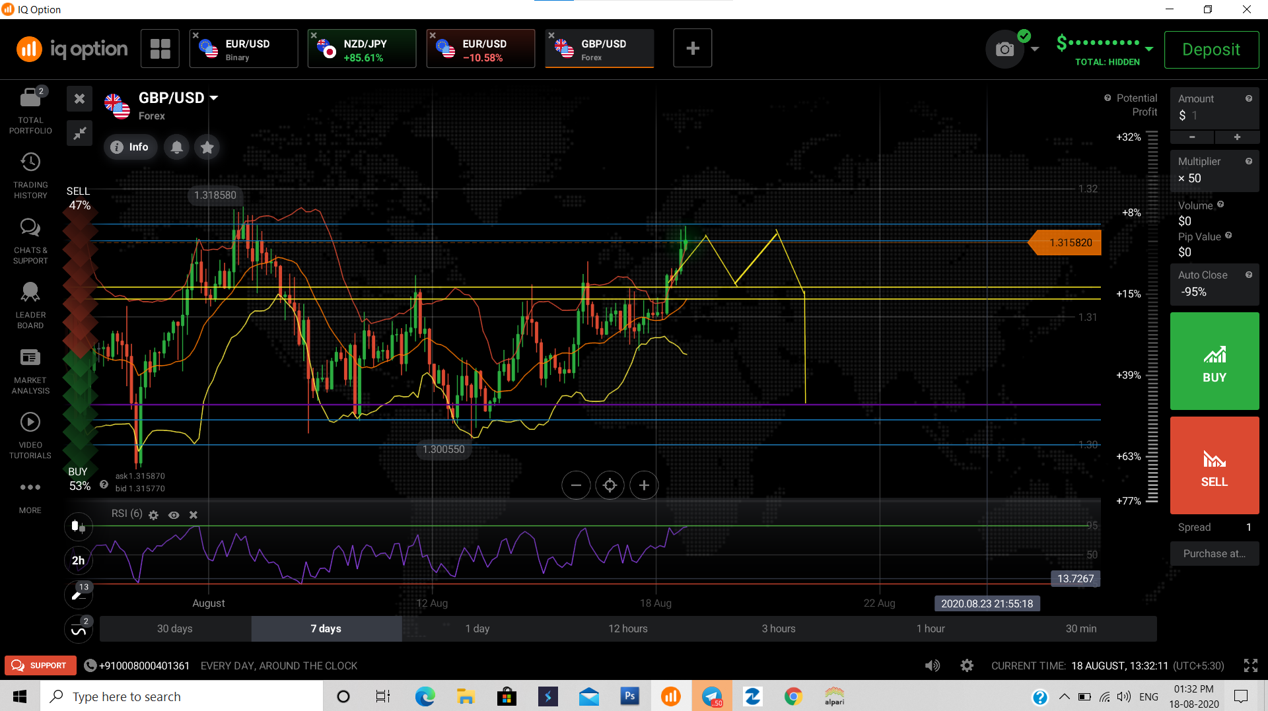Toggle RSI indicator visibility eye
Viewport: 1268px width, 711px height.
coord(174,515)
